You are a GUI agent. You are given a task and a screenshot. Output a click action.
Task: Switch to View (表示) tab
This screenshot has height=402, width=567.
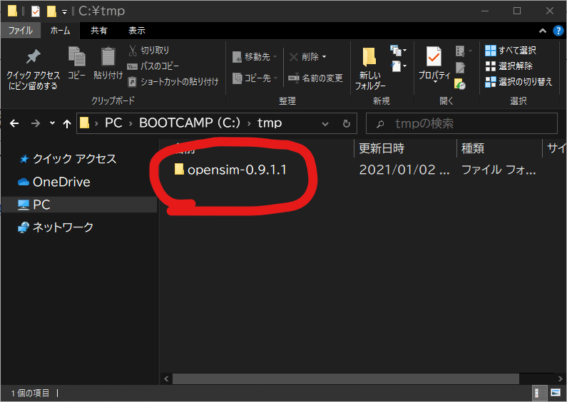coord(137,31)
